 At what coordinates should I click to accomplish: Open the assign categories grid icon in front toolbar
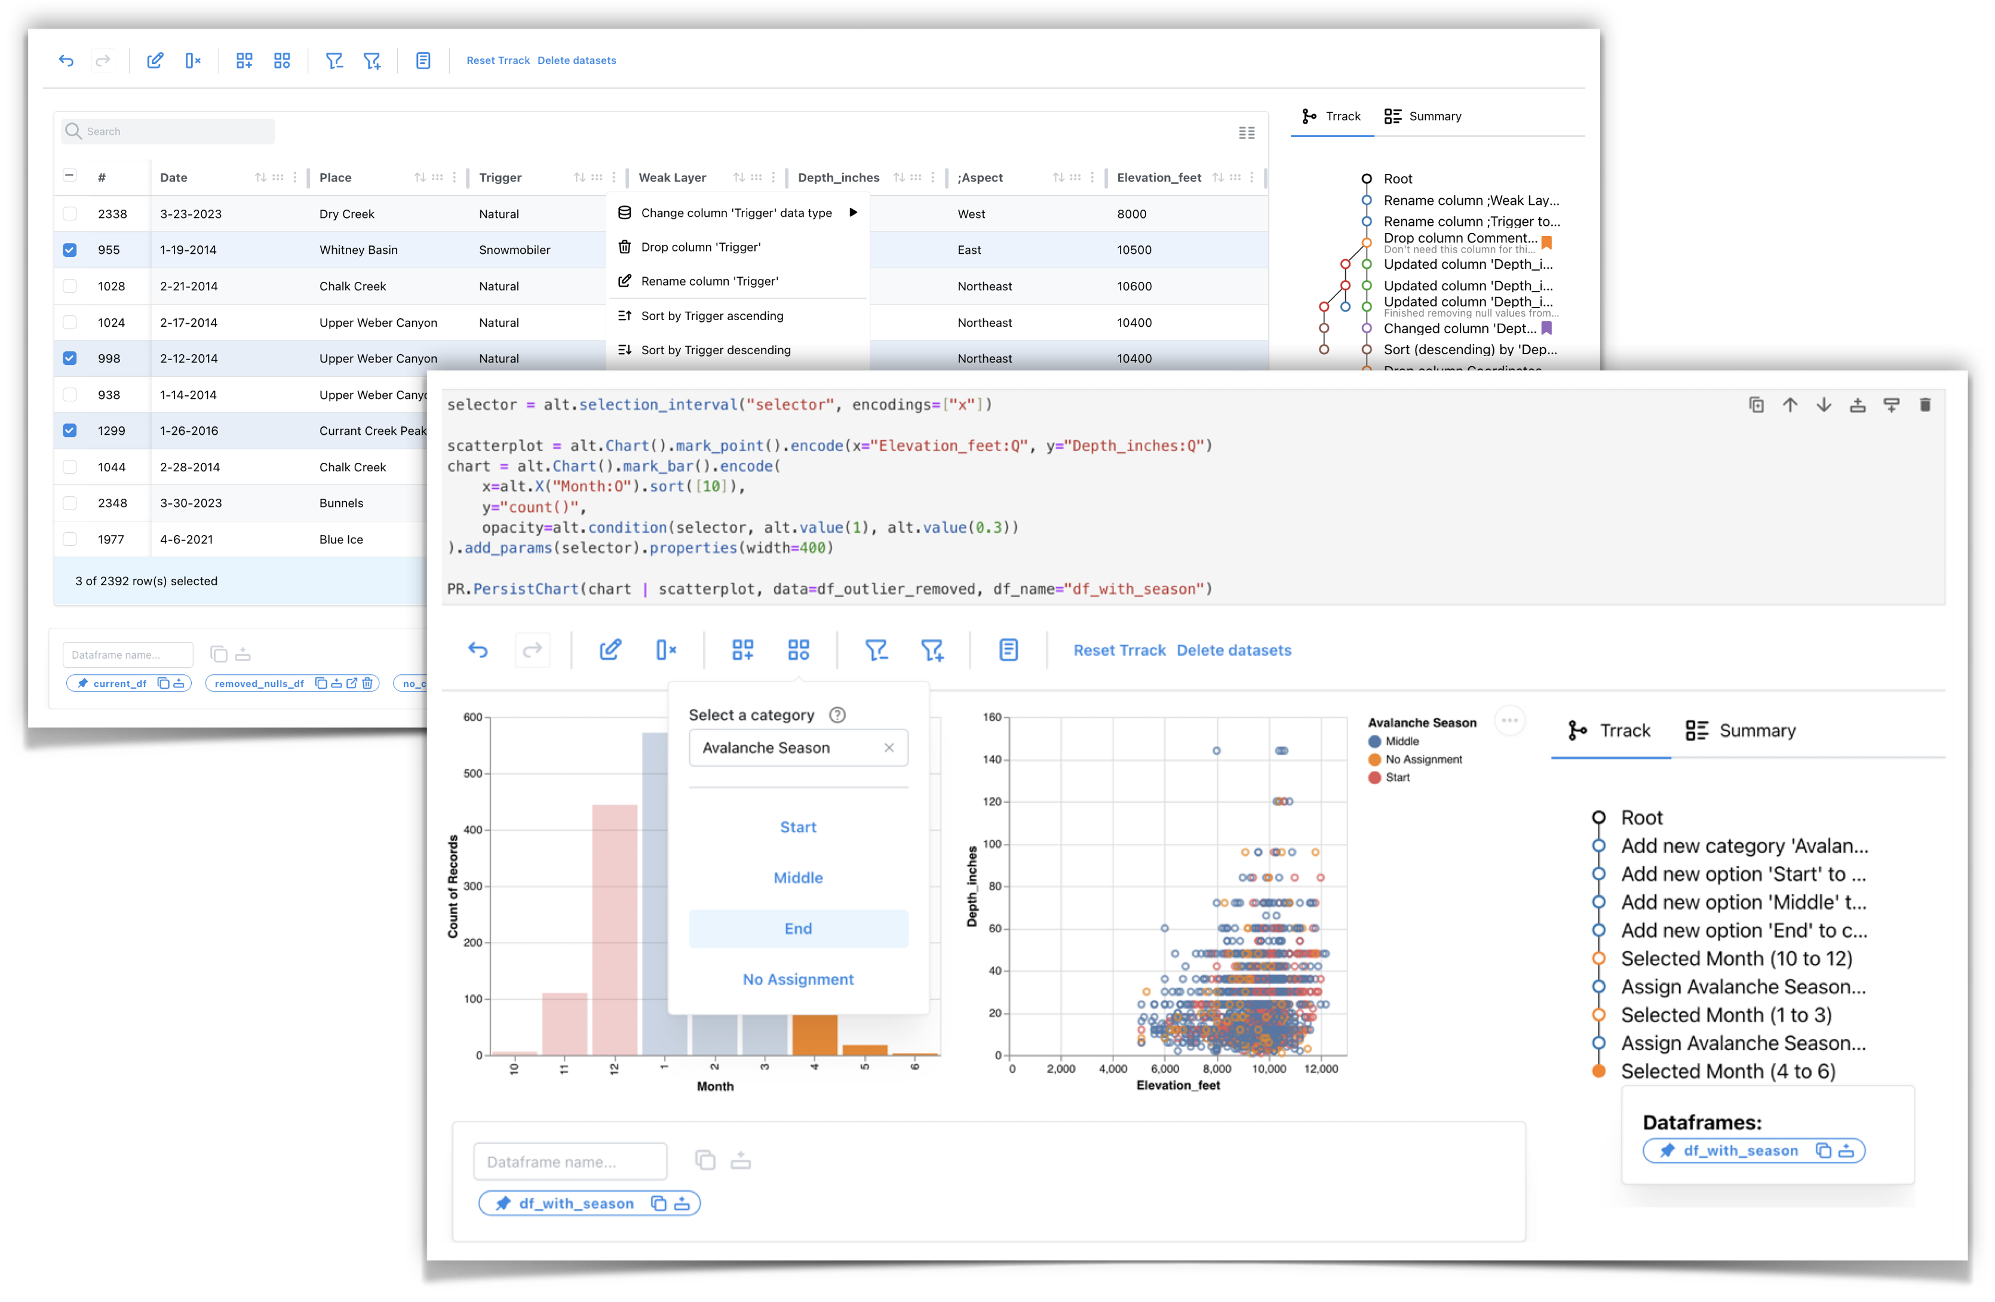point(799,650)
